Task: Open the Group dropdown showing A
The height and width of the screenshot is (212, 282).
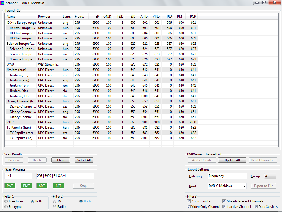Action: tap(270, 176)
